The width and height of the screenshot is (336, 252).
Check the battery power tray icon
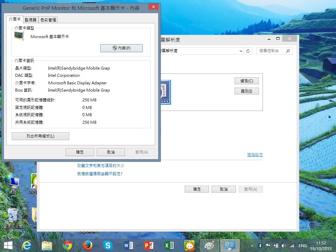(276, 246)
